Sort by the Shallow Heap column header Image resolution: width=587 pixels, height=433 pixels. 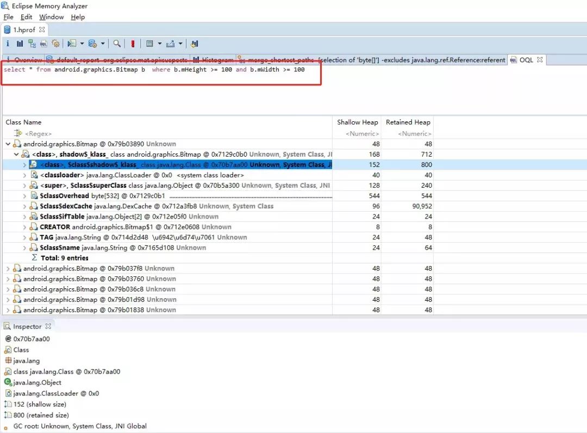357,122
